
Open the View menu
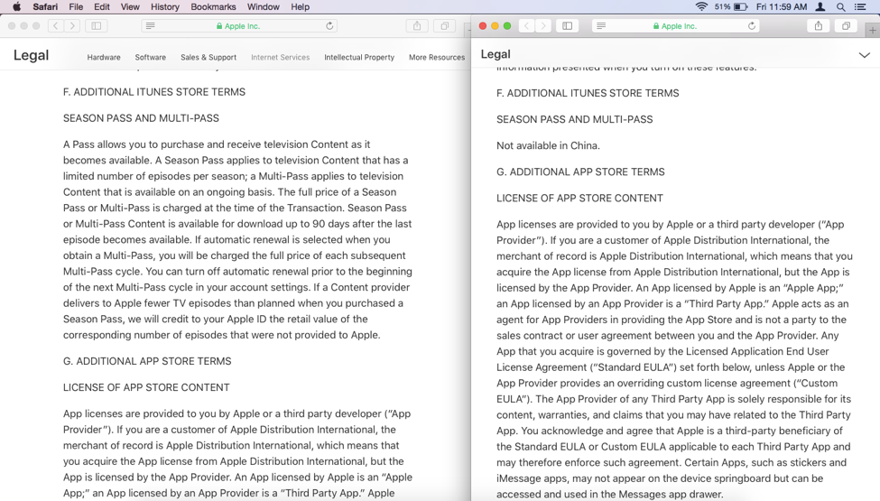pos(130,6)
